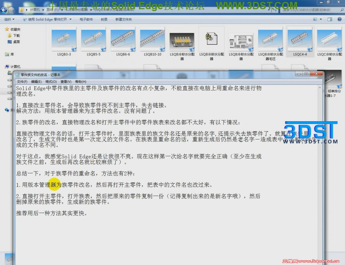This screenshot has height=265, width=345.
Task: Open the Notepad 编辑(E) menu
Action: click(36, 82)
